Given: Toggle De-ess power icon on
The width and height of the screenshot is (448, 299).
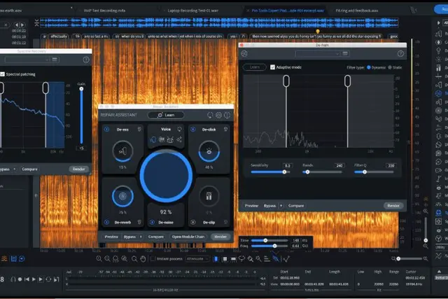Looking at the screenshot, I should 106,130.
